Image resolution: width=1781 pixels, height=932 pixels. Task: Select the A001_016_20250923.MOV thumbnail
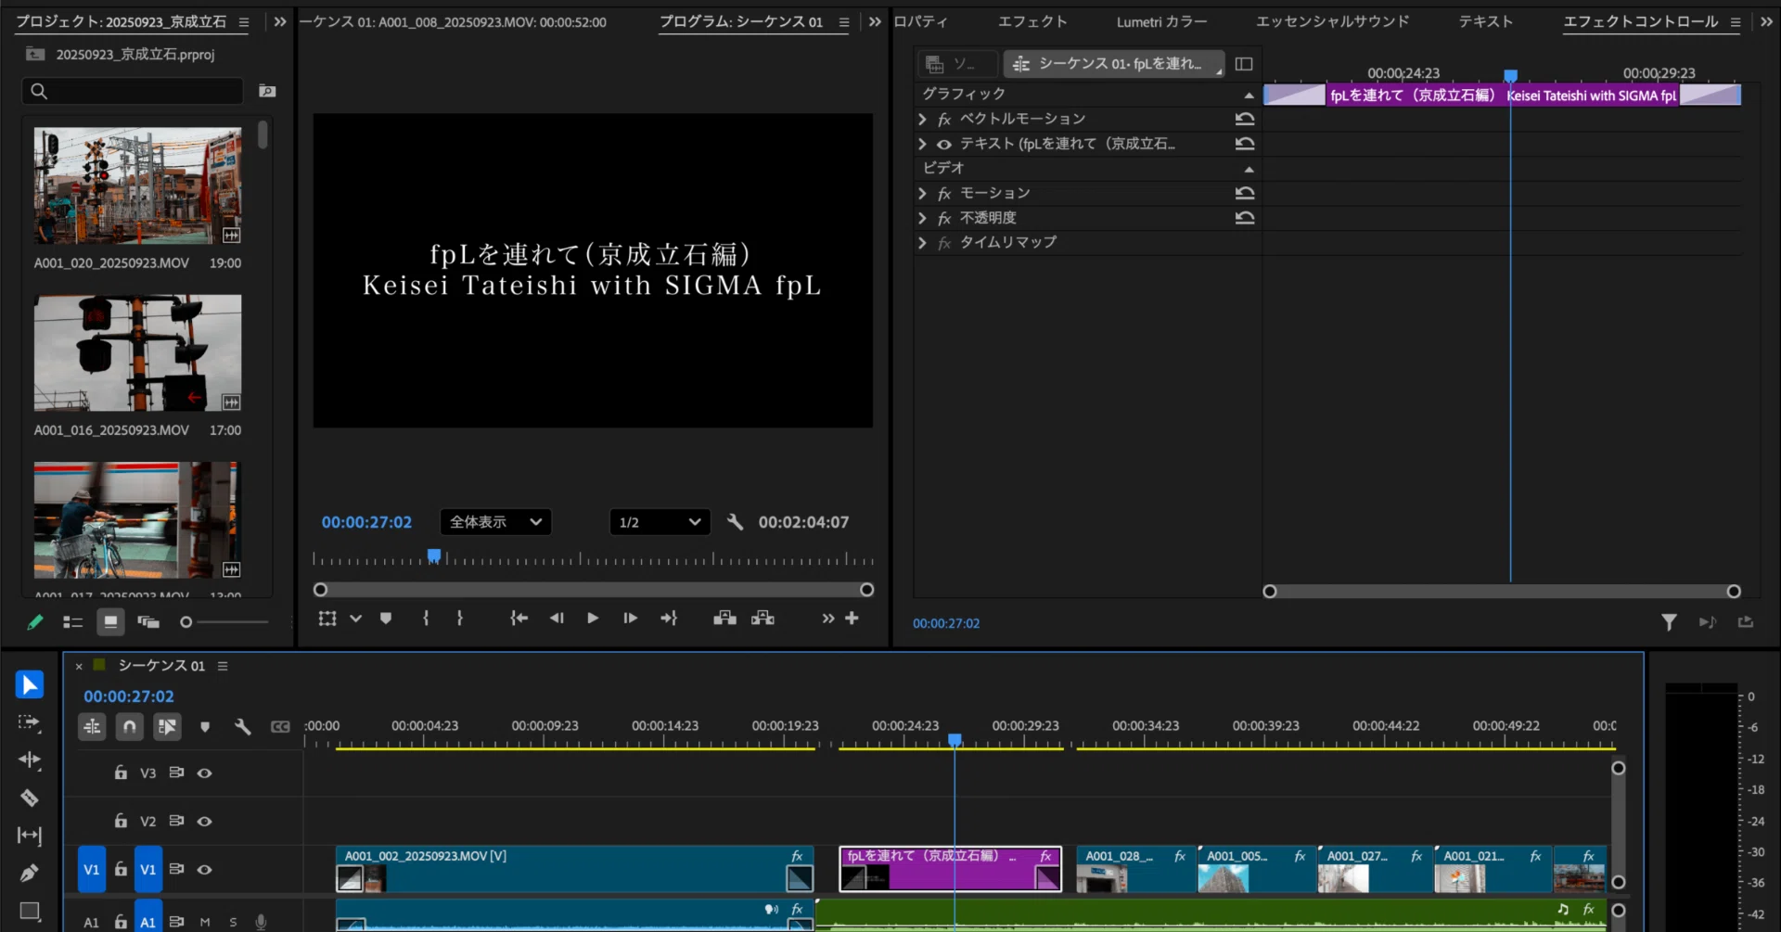point(138,353)
